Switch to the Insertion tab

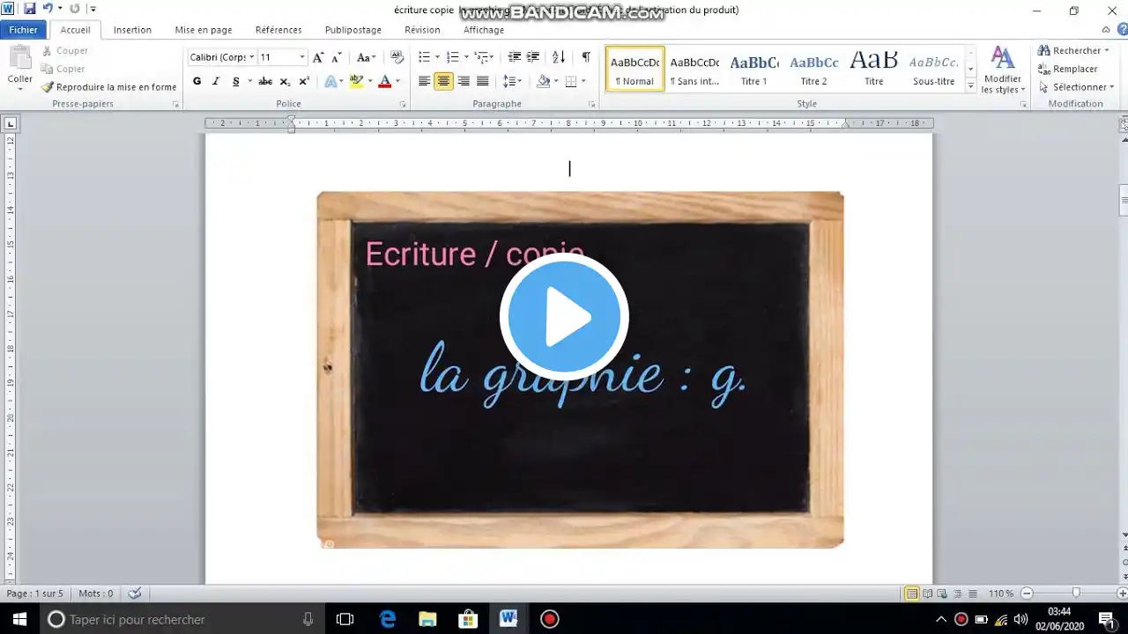click(132, 30)
